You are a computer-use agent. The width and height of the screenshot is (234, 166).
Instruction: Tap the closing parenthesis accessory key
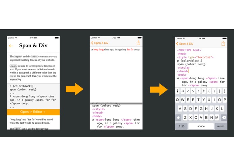(214, 91)
